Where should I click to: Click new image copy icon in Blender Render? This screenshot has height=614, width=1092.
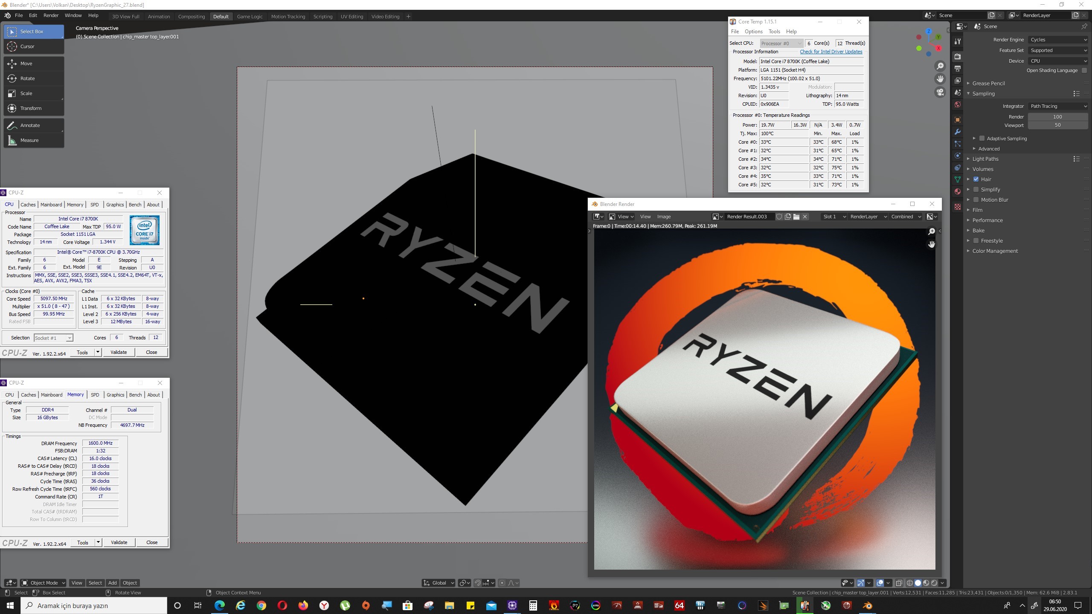coord(788,217)
